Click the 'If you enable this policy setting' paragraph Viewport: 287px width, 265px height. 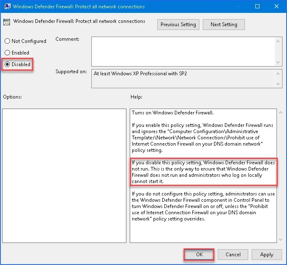tap(202, 138)
